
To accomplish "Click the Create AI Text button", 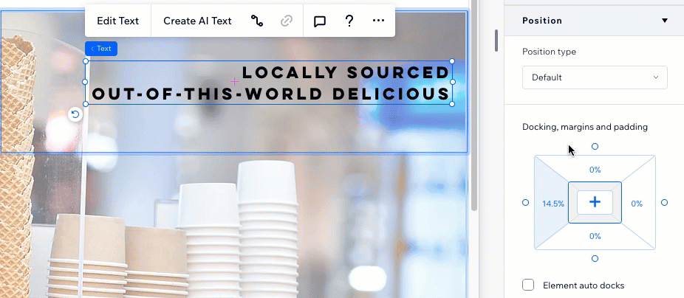I will point(197,21).
